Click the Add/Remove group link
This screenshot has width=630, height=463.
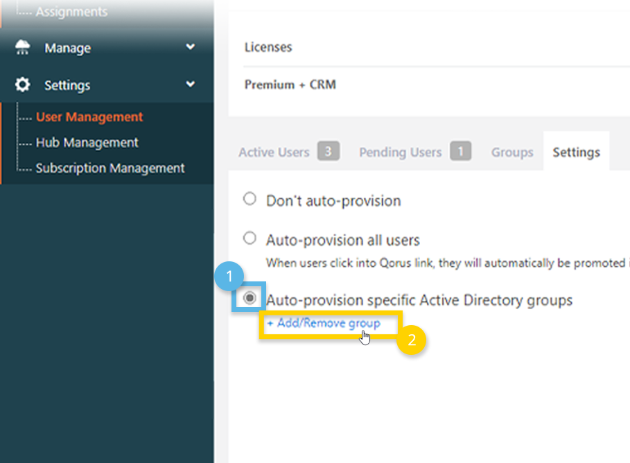(x=324, y=323)
